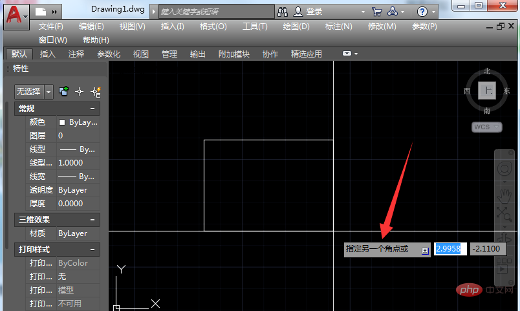The width and height of the screenshot is (520, 311).
Task: Click 南 on the ViewCube compass
Action: tap(486, 111)
